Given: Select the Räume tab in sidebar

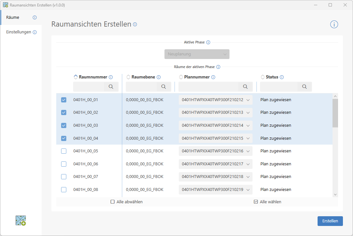Looking at the screenshot, I should pyautogui.click(x=13, y=18).
